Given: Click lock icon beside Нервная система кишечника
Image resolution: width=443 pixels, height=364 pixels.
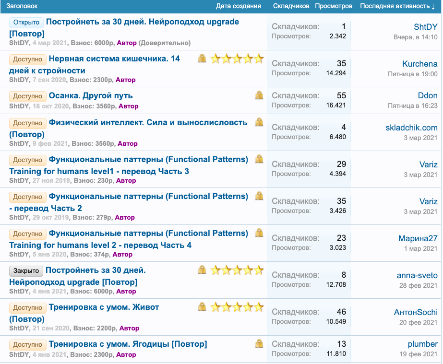Looking at the screenshot, I should coord(202,59).
